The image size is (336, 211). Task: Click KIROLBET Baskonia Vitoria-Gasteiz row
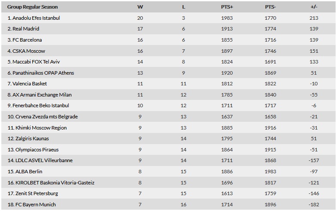pyautogui.click(x=168, y=183)
